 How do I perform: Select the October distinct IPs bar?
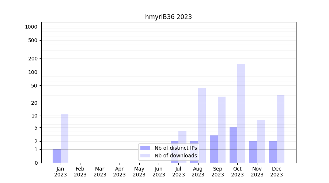(x=233, y=145)
